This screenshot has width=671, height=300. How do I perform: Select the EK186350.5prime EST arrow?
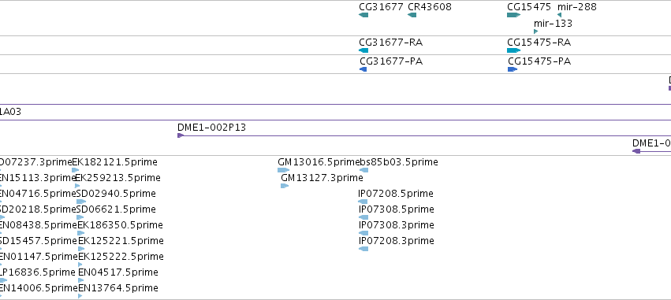(x=81, y=233)
